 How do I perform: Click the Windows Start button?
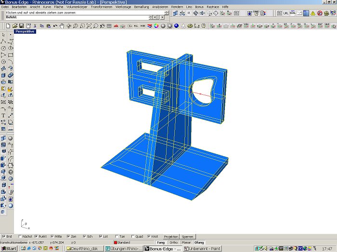[9, 249]
